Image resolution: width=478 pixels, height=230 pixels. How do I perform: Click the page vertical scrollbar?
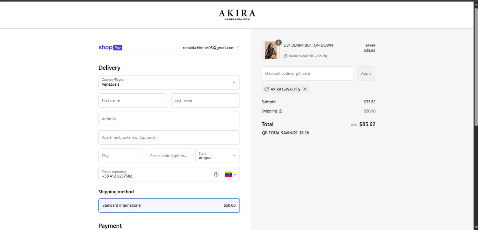pos(476,67)
